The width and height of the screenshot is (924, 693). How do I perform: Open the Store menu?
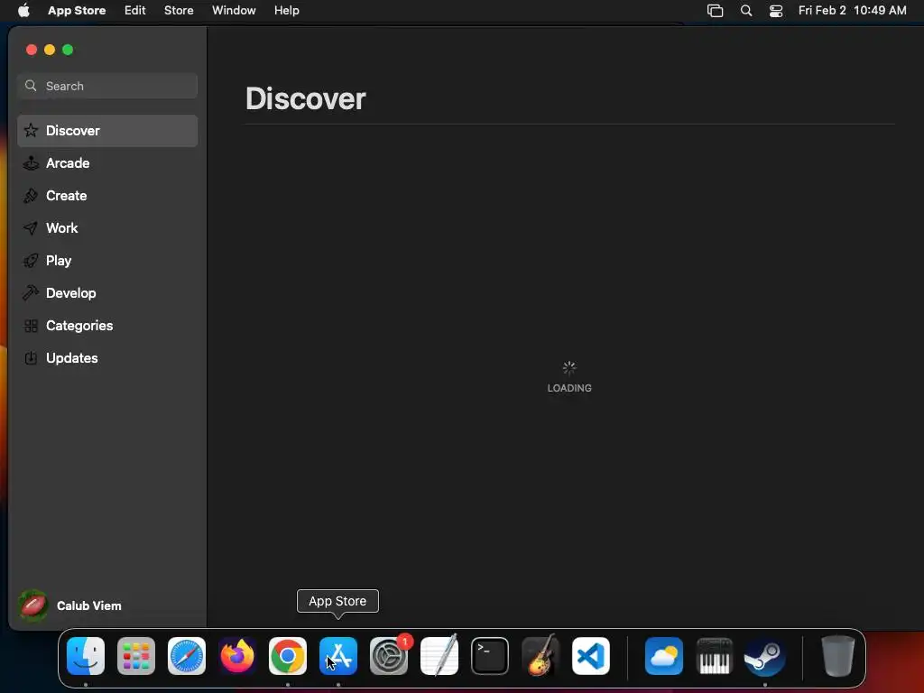point(179,11)
